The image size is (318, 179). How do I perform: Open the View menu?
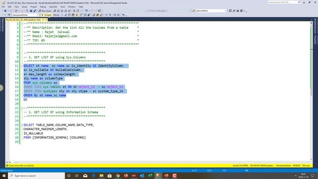point(16,6)
